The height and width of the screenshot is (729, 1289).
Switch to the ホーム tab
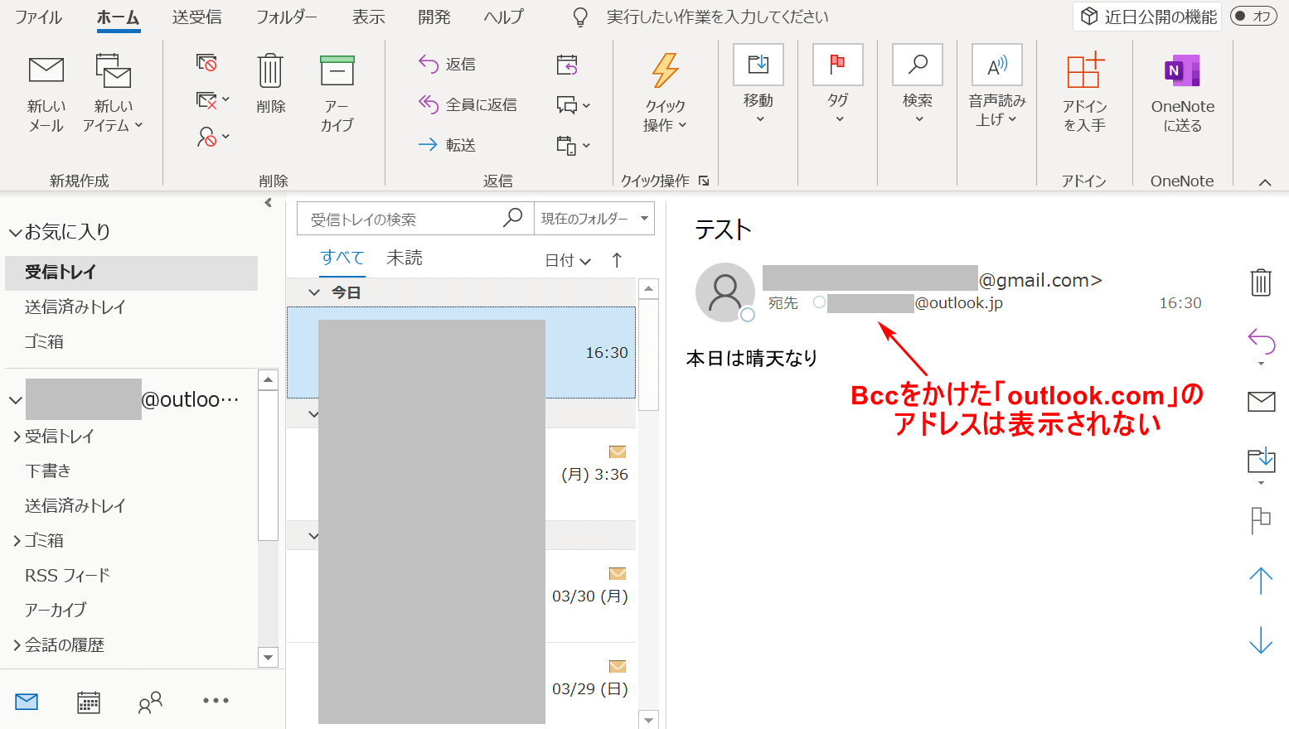pyautogui.click(x=118, y=17)
